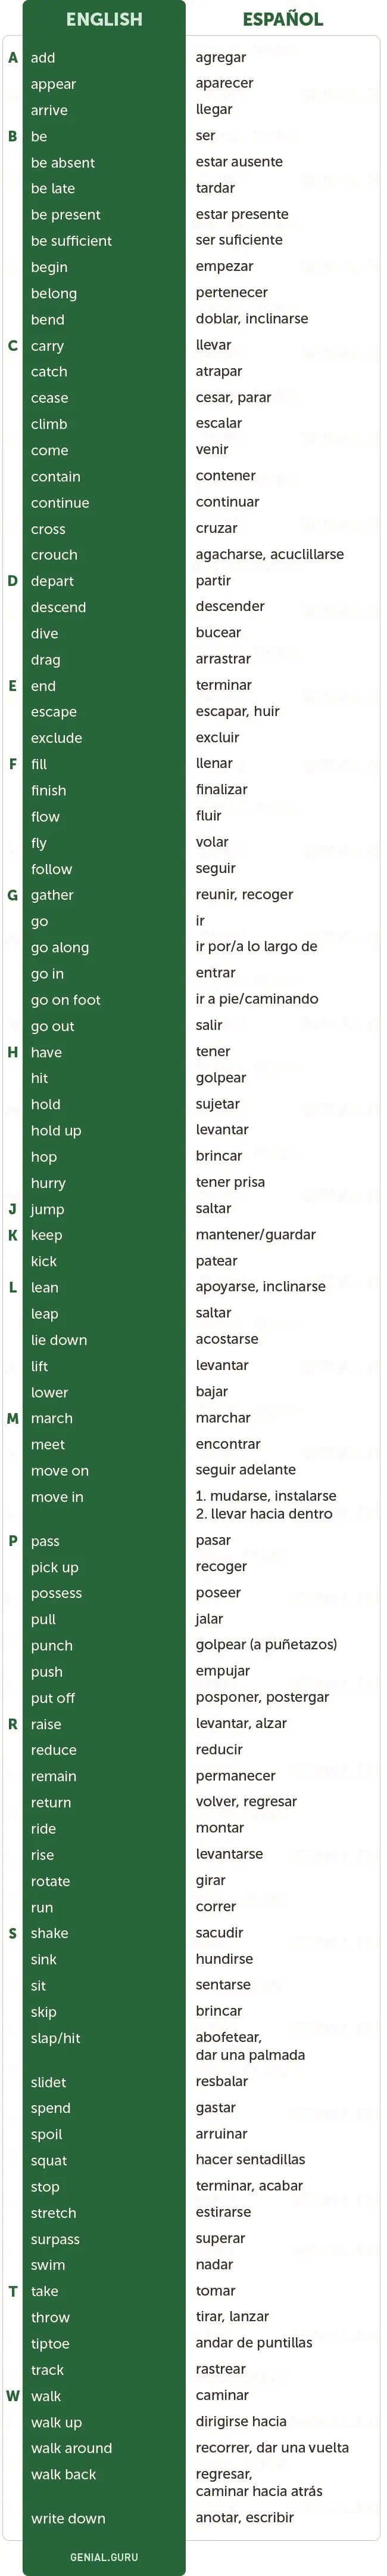The width and height of the screenshot is (387, 2576).
Task: Click the ENGLISH column header
Action: click(x=104, y=19)
